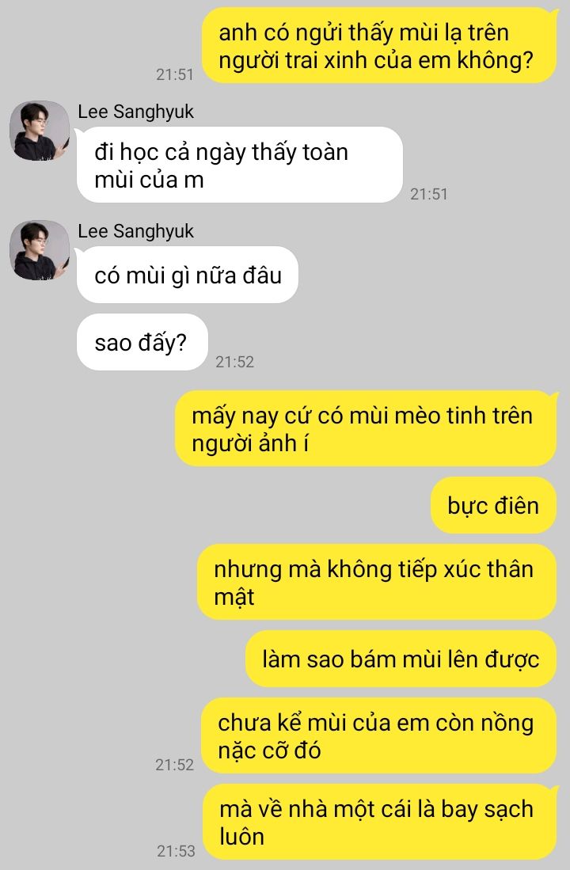Tap the 21:52 timestamp beside "nặc cỡ đó"
Image resolution: width=570 pixels, height=870 pixels.
click(x=175, y=765)
